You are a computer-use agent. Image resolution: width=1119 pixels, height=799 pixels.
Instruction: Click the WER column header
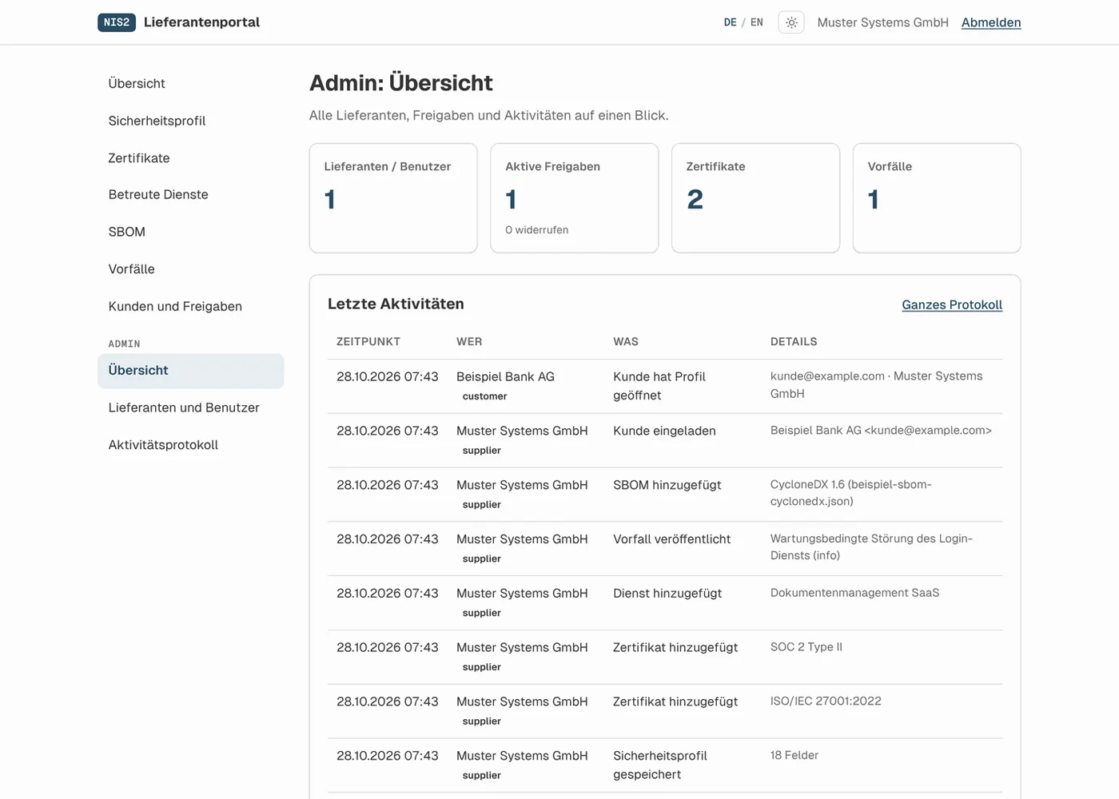[469, 341]
